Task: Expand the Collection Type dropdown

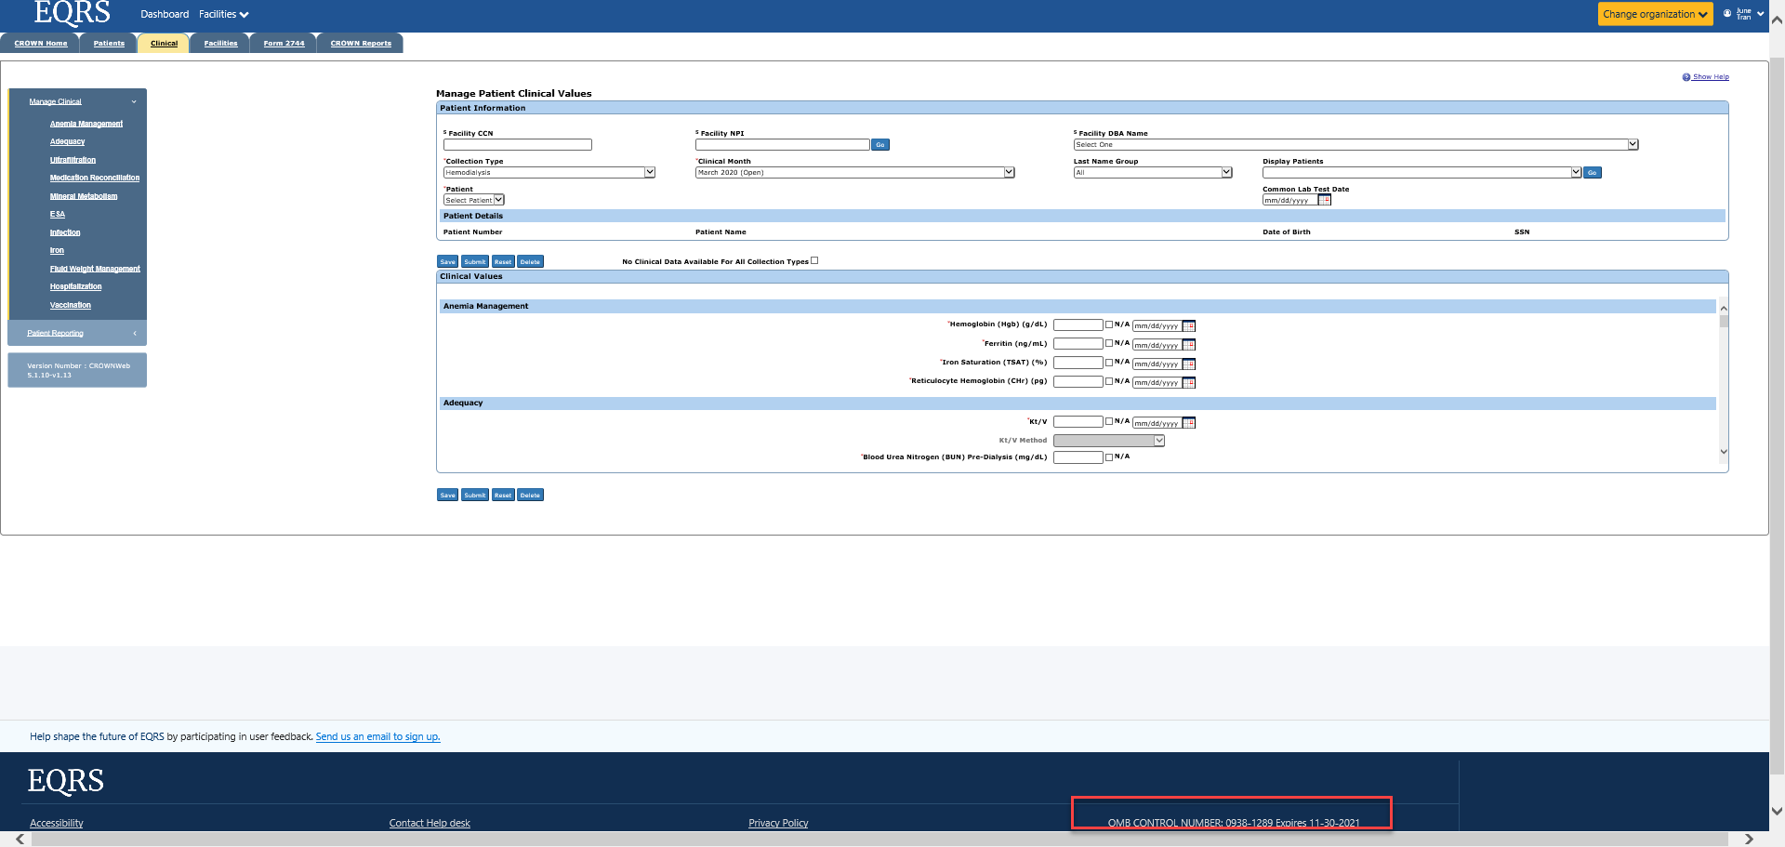Action: click(x=650, y=173)
